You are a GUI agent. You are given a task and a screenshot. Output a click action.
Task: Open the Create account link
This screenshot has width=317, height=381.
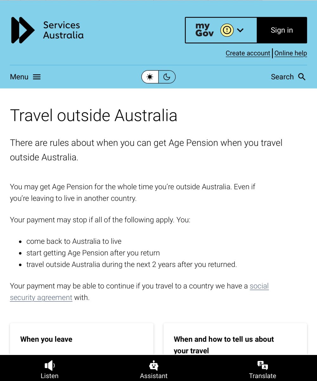click(248, 53)
